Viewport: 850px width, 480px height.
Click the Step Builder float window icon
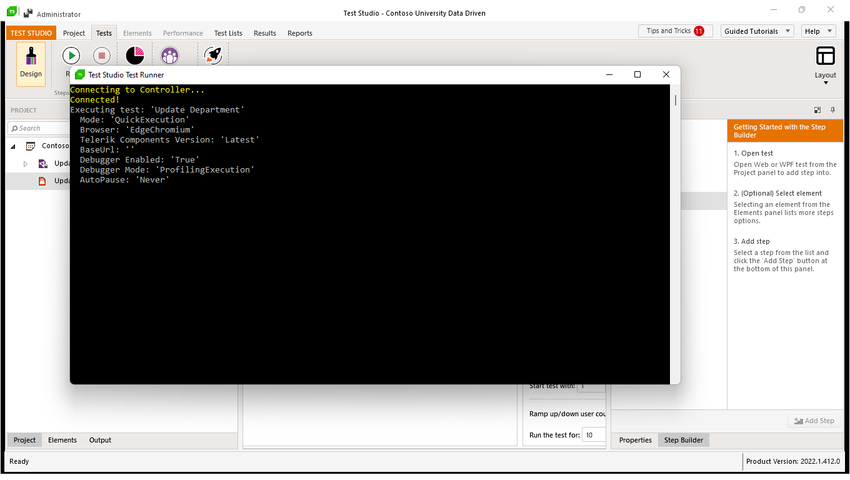pos(817,110)
